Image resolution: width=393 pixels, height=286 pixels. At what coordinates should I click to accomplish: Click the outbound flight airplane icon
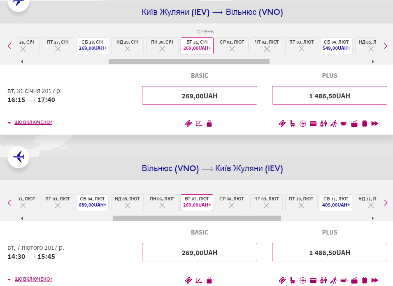pyautogui.click(x=19, y=2)
